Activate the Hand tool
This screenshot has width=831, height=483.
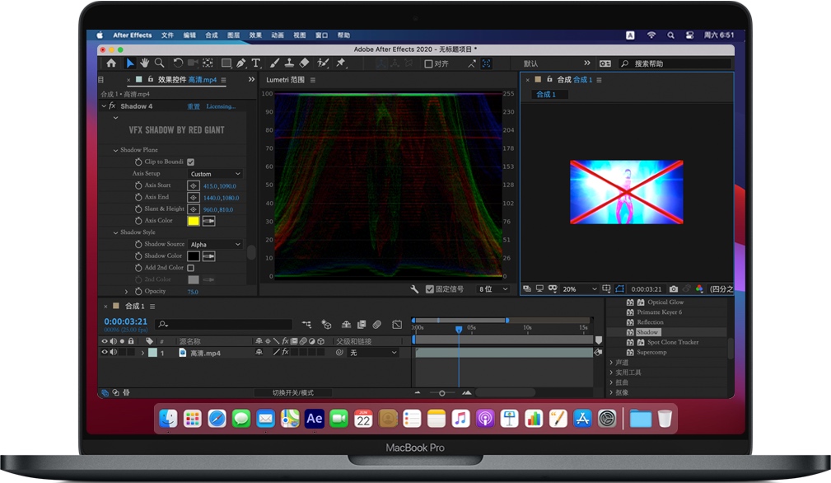(146, 63)
